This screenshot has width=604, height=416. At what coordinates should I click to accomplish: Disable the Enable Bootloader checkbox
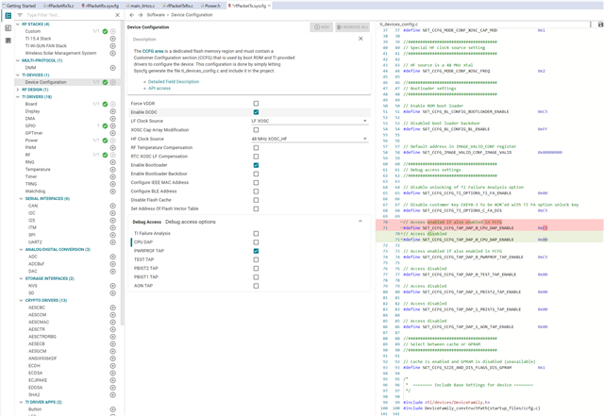coord(256,165)
